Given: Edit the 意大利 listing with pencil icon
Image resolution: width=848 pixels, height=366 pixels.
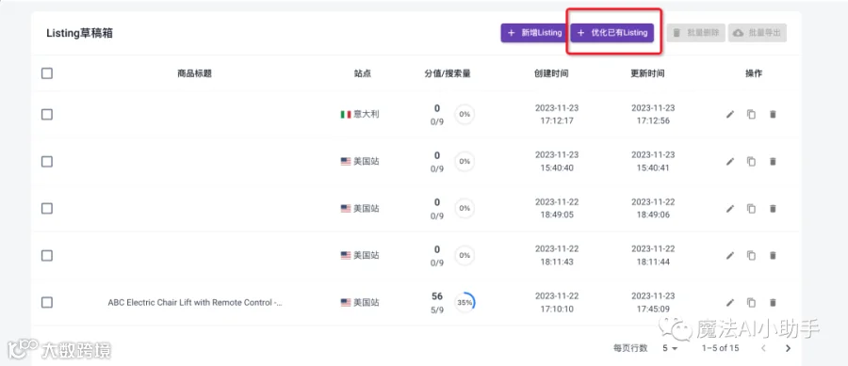Looking at the screenshot, I should click(730, 115).
